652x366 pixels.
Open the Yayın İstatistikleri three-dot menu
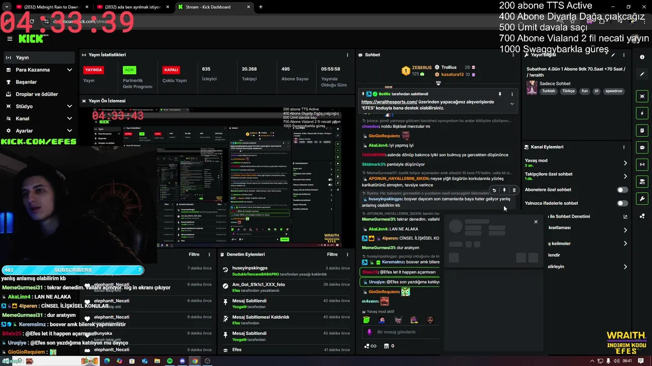(347, 55)
